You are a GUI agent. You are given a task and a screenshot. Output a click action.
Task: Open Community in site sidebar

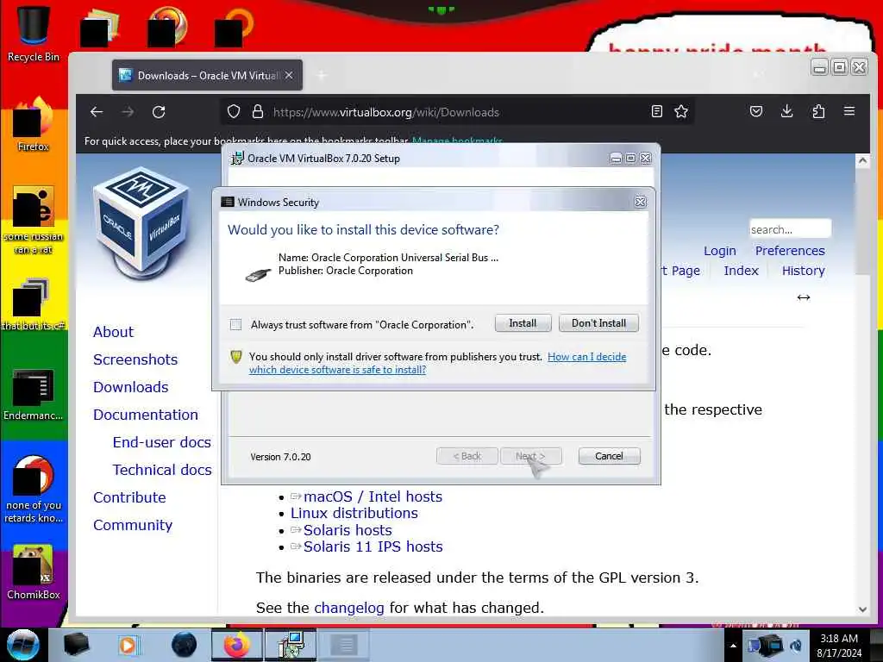pos(133,525)
